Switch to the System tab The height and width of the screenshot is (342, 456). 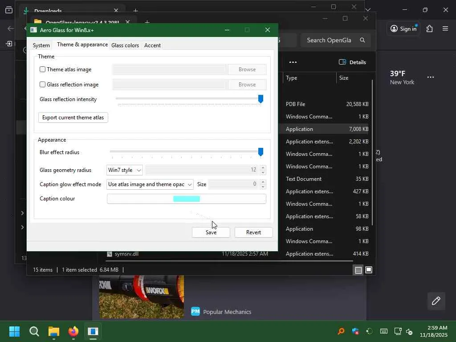(x=41, y=45)
